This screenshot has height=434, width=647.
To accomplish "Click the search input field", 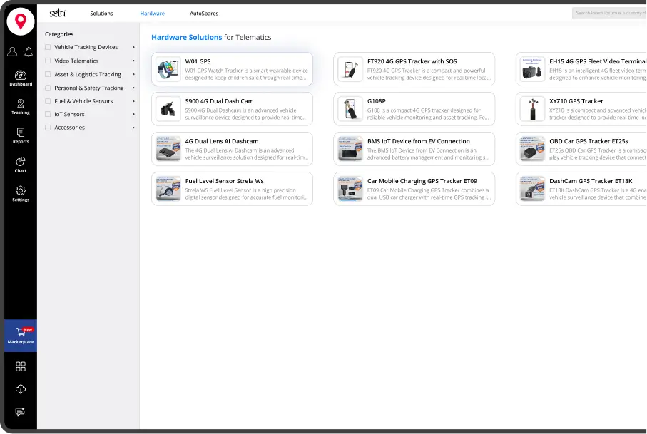I will click(x=608, y=14).
